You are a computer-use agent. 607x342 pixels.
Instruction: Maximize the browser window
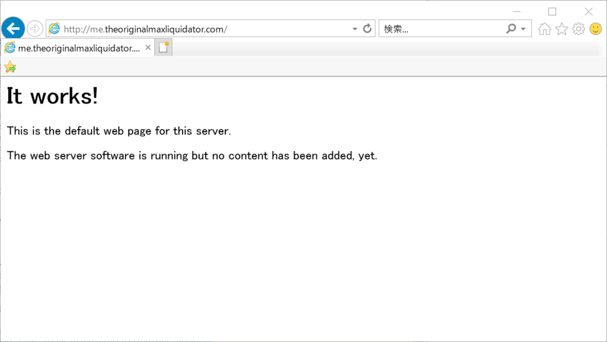click(552, 11)
